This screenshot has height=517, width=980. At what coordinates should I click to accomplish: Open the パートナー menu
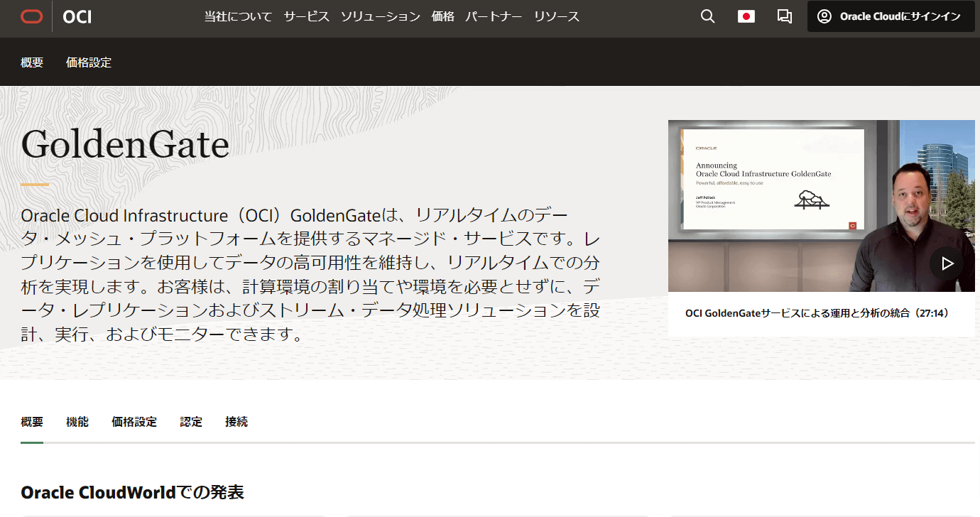[x=494, y=16]
